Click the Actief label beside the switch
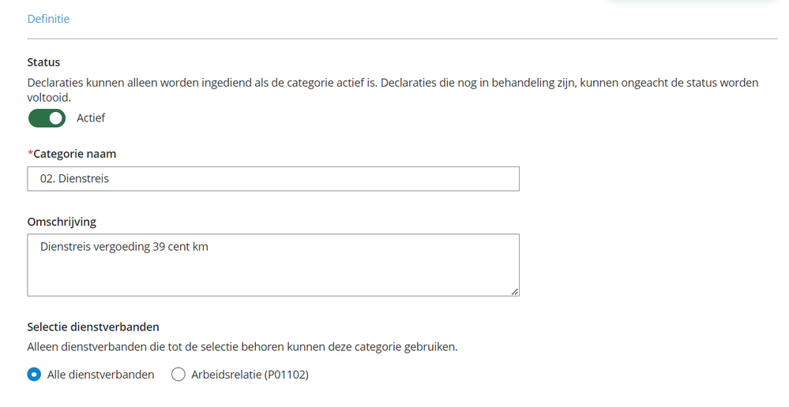The height and width of the screenshot is (407, 789). (91, 118)
